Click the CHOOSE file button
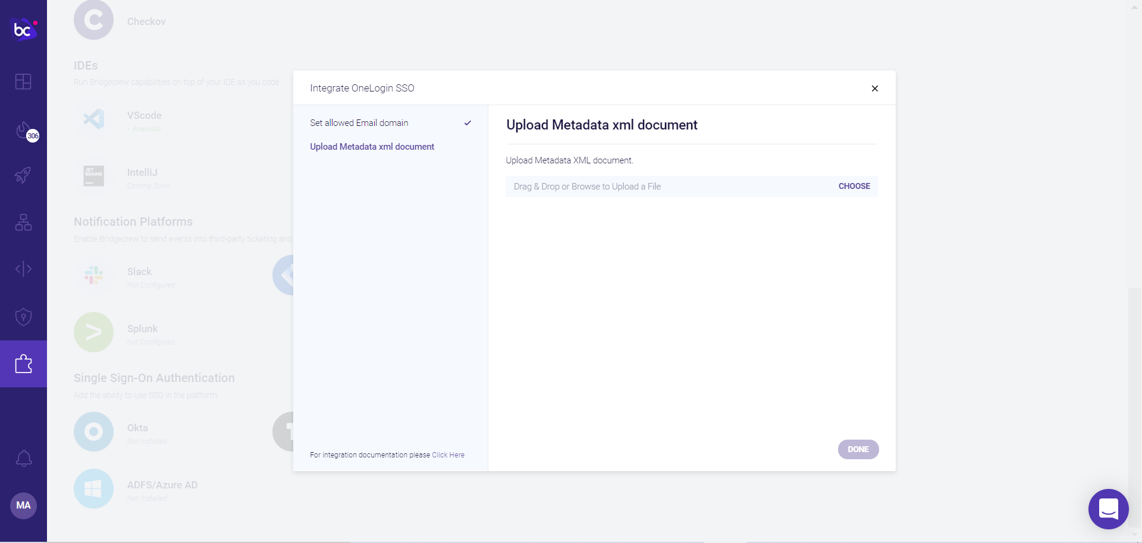The image size is (1142, 543). click(x=854, y=186)
